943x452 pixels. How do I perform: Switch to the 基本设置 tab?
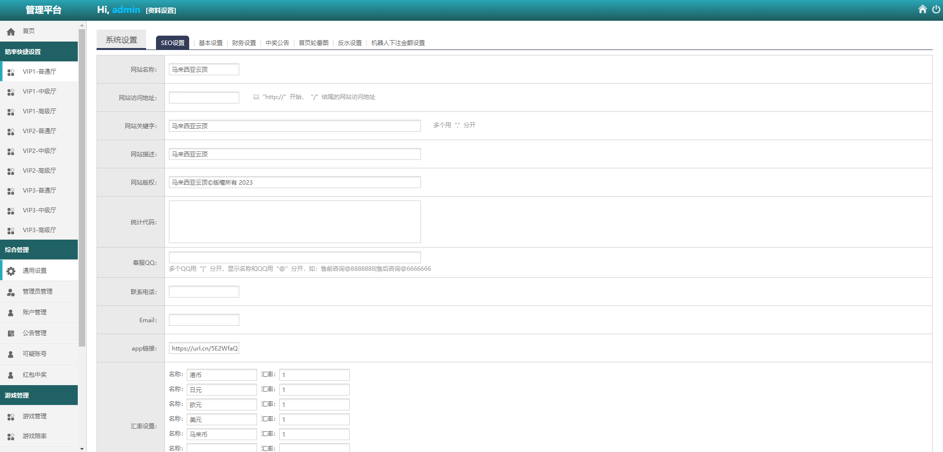(210, 43)
